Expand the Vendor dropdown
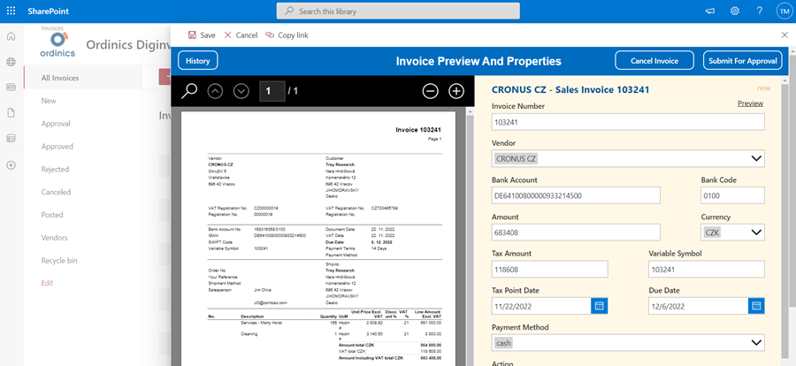 click(756, 158)
